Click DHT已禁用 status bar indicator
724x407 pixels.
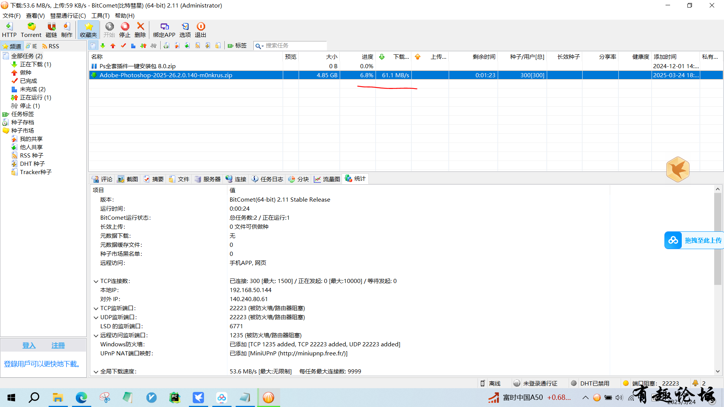click(590, 383)
